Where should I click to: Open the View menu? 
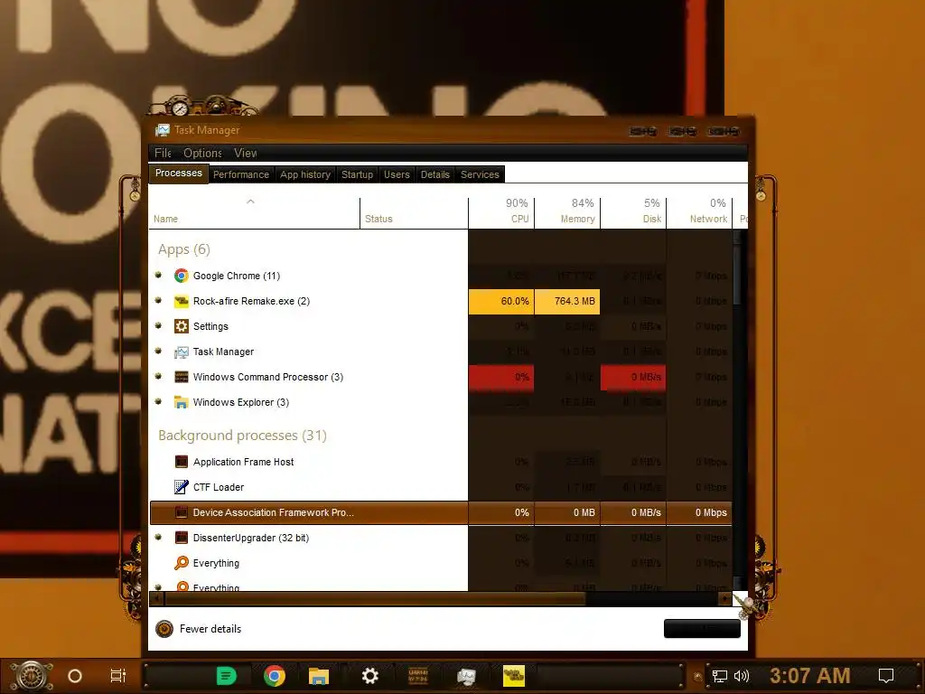pos(245,153)
